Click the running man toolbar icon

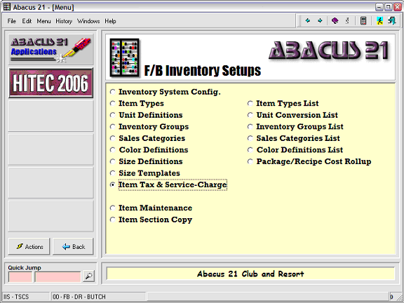[x=379, y=20]
